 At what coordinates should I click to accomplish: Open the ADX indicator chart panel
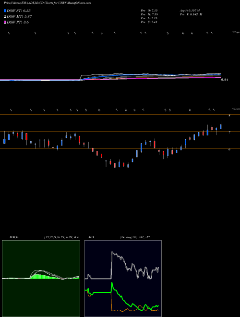point(123,279)
